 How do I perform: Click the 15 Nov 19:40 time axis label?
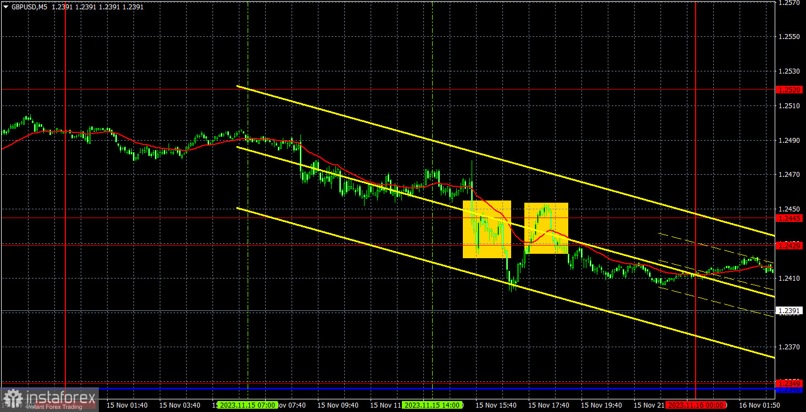(602, 405)
